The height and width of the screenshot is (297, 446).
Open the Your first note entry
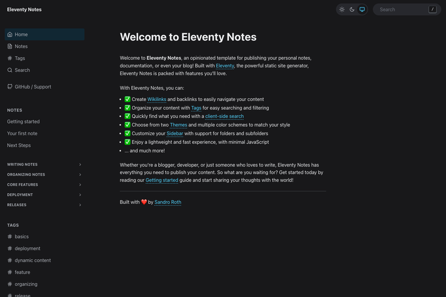22,134
